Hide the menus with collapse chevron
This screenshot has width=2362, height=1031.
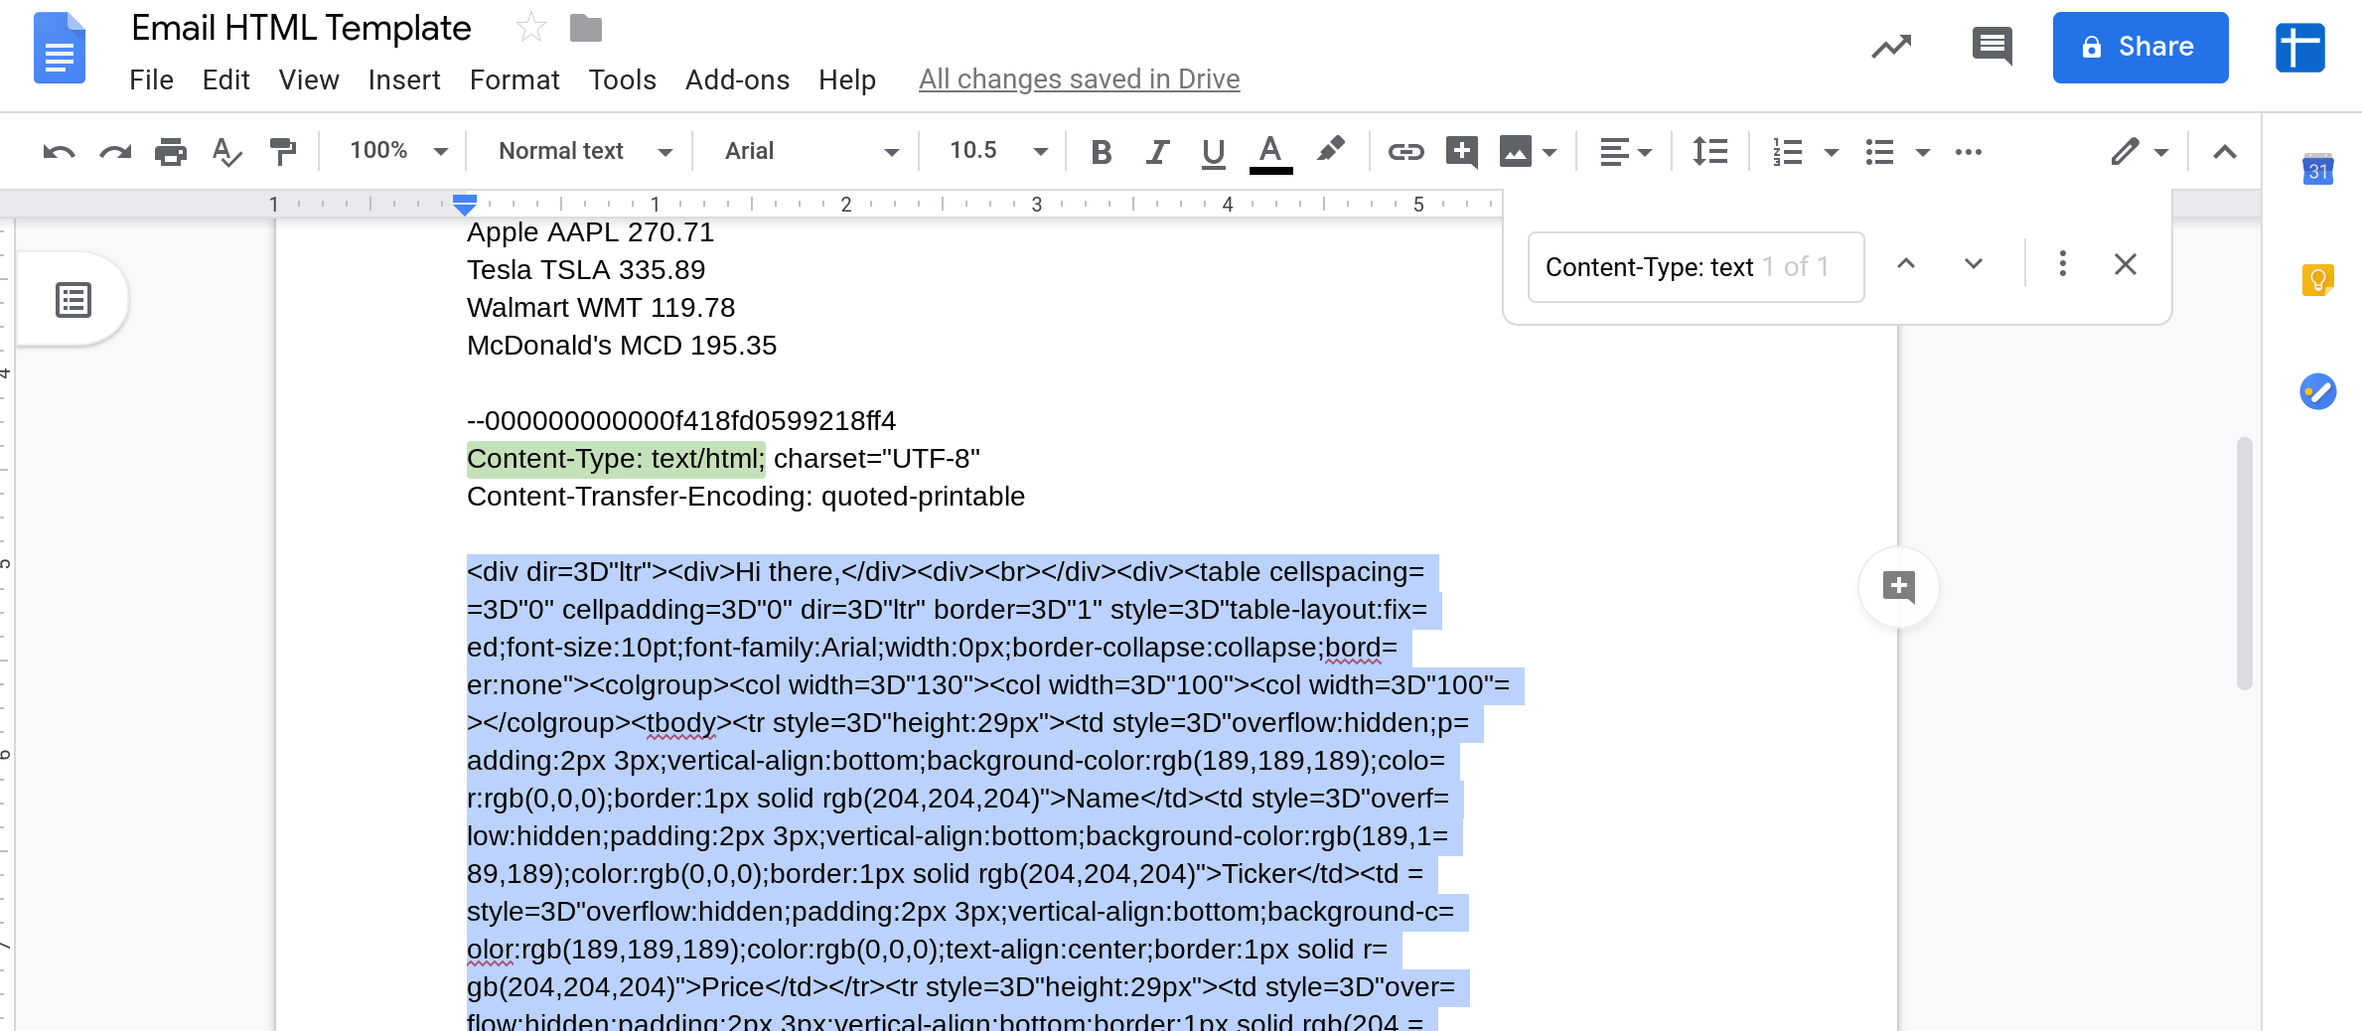tap(2225, 152)
